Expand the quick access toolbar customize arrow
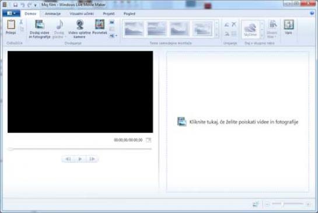 35,5
